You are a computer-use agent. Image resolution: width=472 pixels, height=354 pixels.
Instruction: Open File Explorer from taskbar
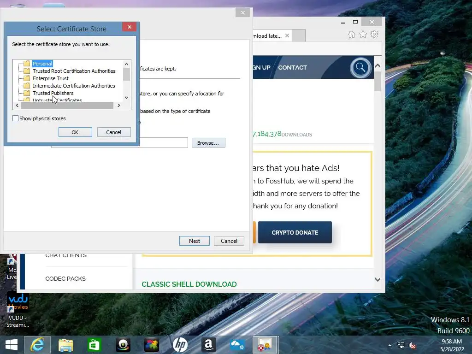point(66,345)
